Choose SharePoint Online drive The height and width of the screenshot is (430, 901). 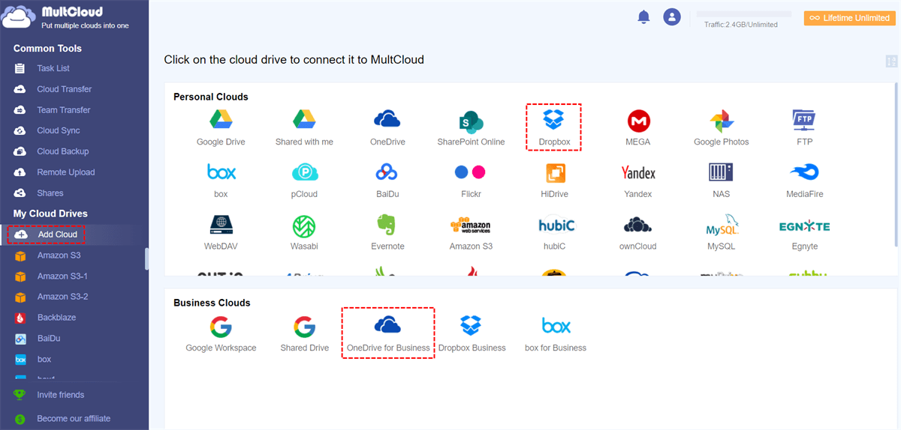tap(471, 127)
